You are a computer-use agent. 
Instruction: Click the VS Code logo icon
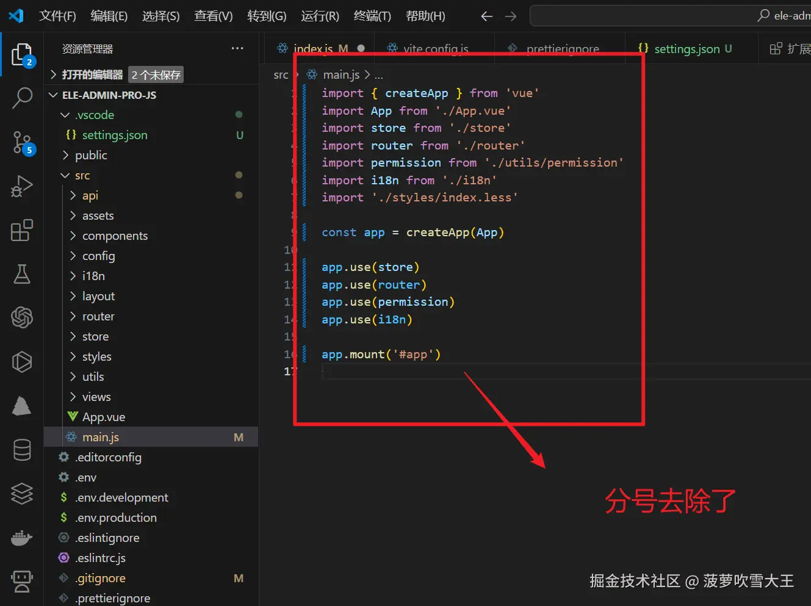[16, 15]
